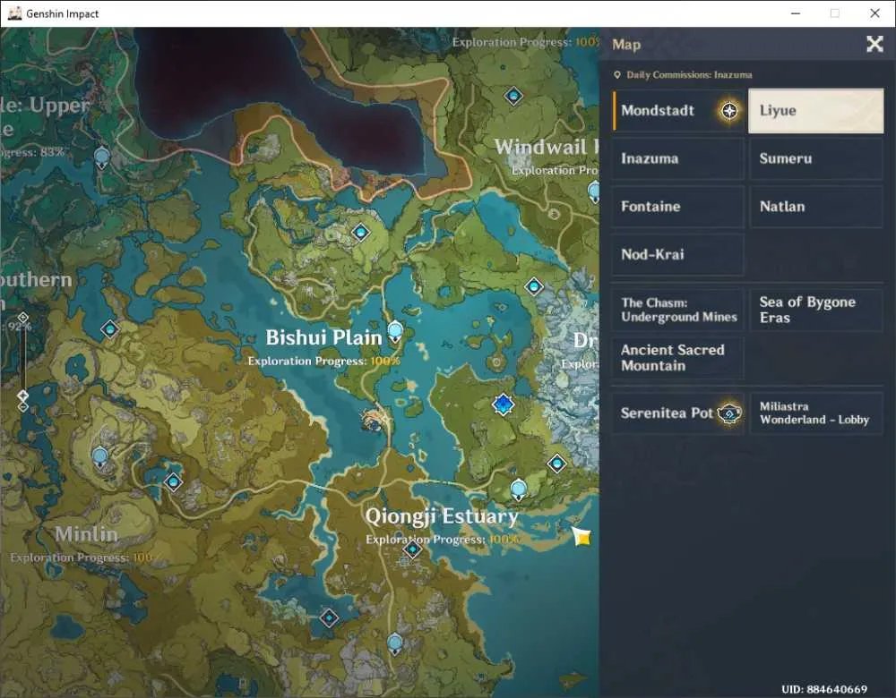Click the Daily Commissions location pin icon
Viewport: 896px width, 698px height.
617,75
